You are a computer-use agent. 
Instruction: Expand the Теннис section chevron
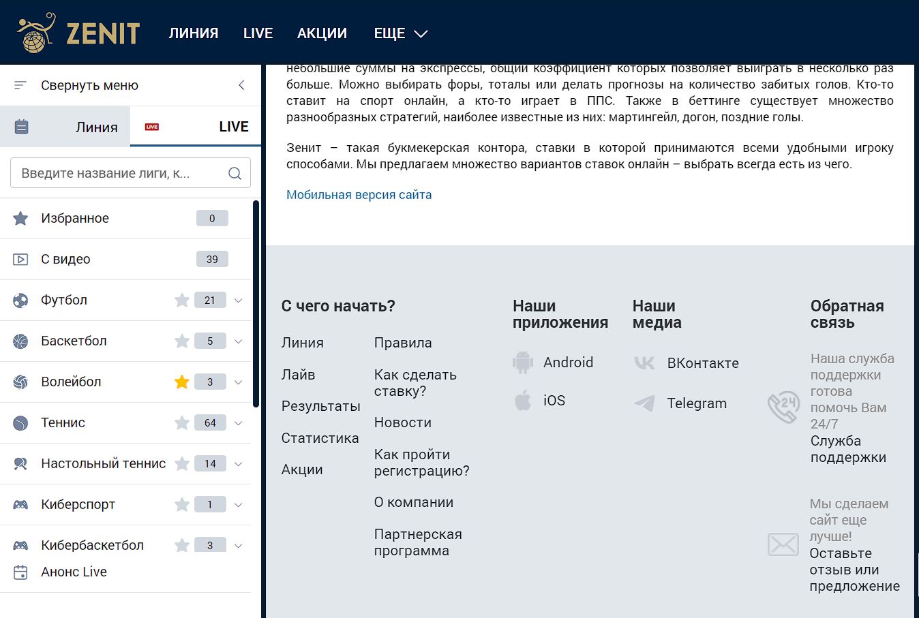[239, 423]
